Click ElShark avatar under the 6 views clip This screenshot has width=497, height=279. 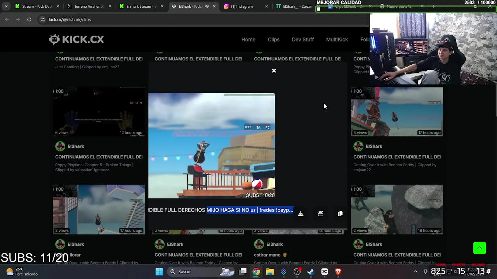coord(60,146)
